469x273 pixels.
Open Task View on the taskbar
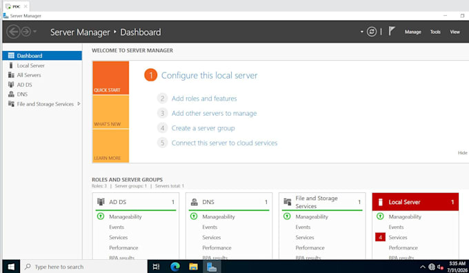click(x=156, y=266)
